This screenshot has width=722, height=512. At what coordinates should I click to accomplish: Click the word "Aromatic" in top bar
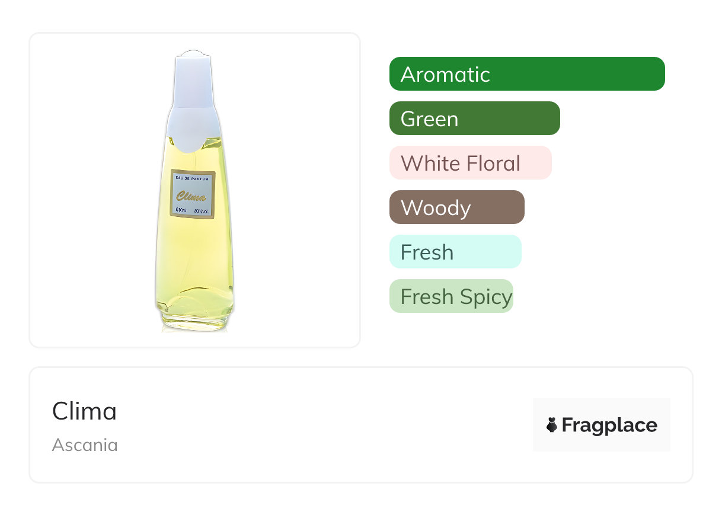tap(445, 74)
